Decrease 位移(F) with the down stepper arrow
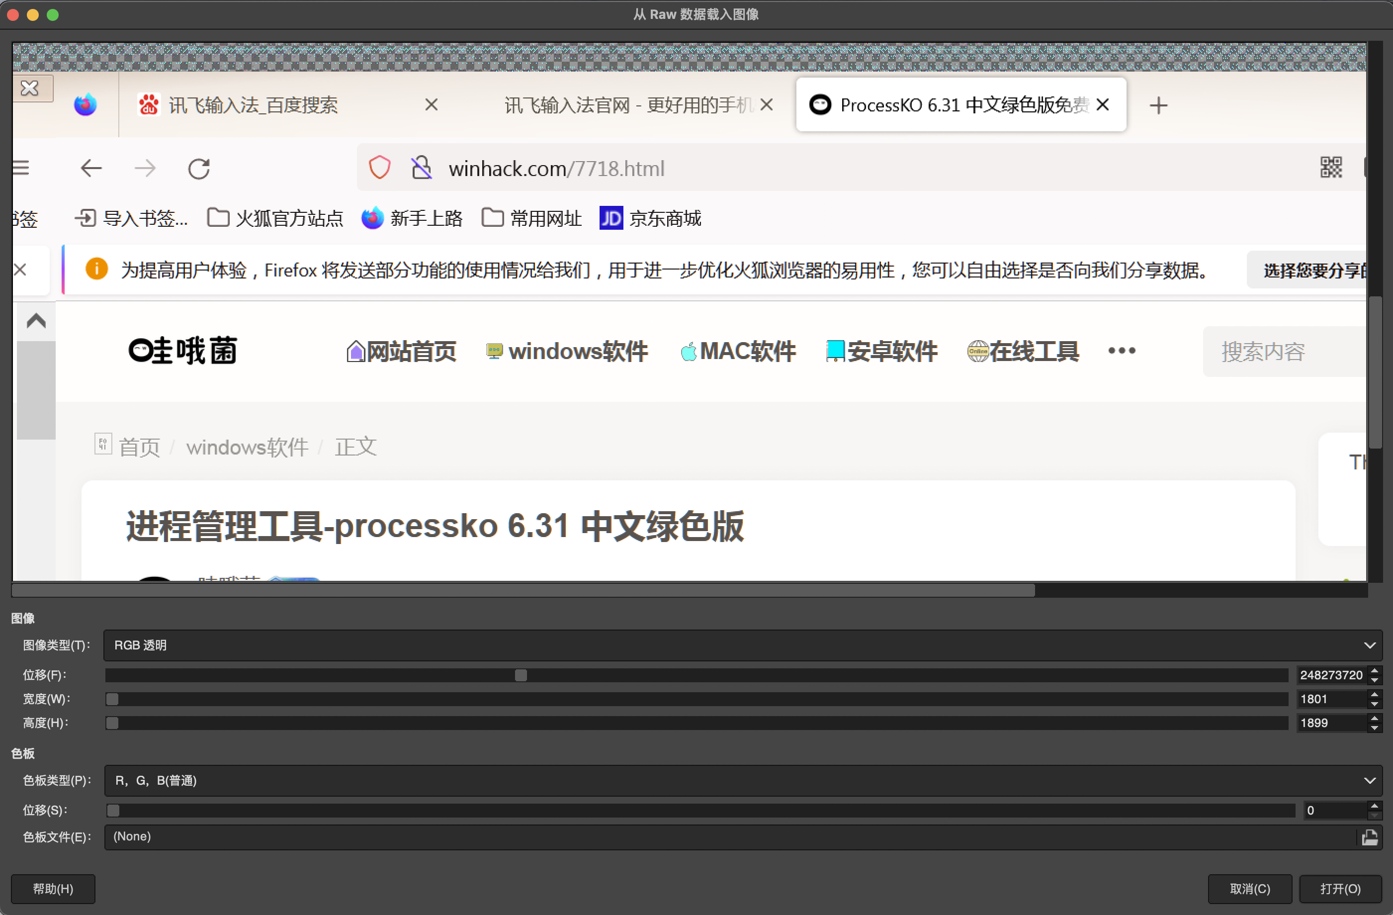This screenshot has width=1393, height=915. pyautogui.click(x=1375, y=680)
